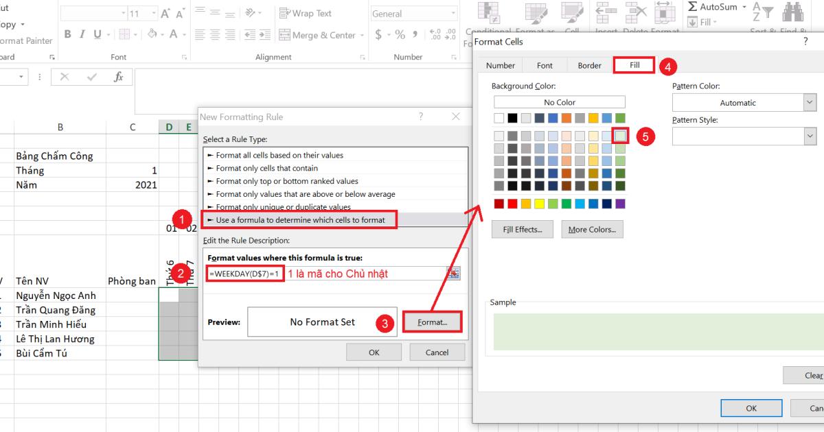
Task: Switch to the Number tab
Action: (501, 65)
